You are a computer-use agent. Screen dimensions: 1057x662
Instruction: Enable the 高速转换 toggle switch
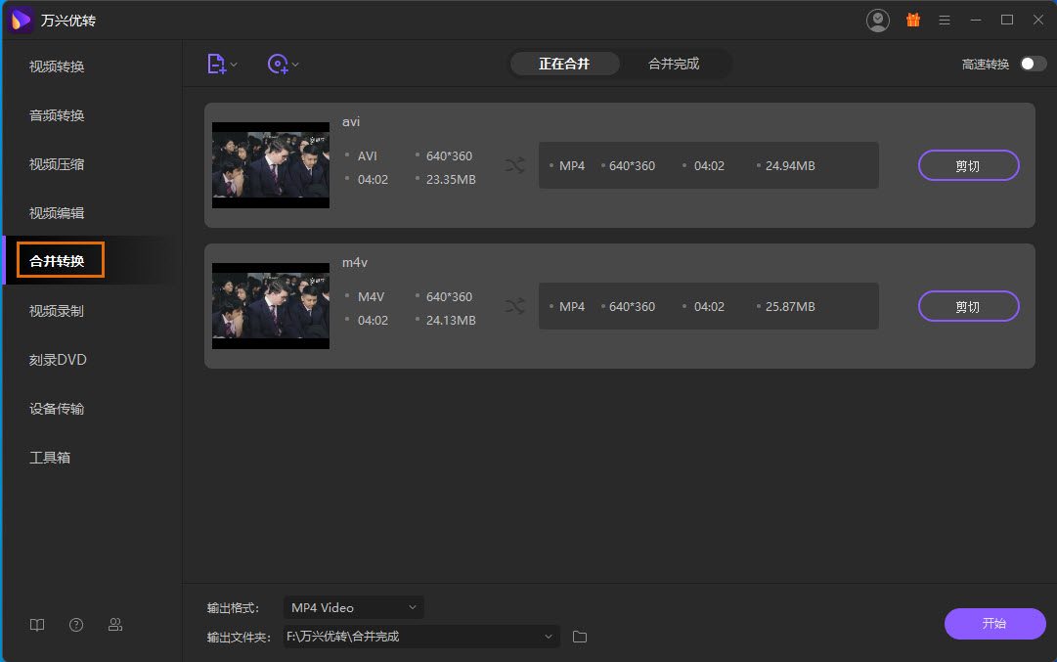[x=1033, y=64]
